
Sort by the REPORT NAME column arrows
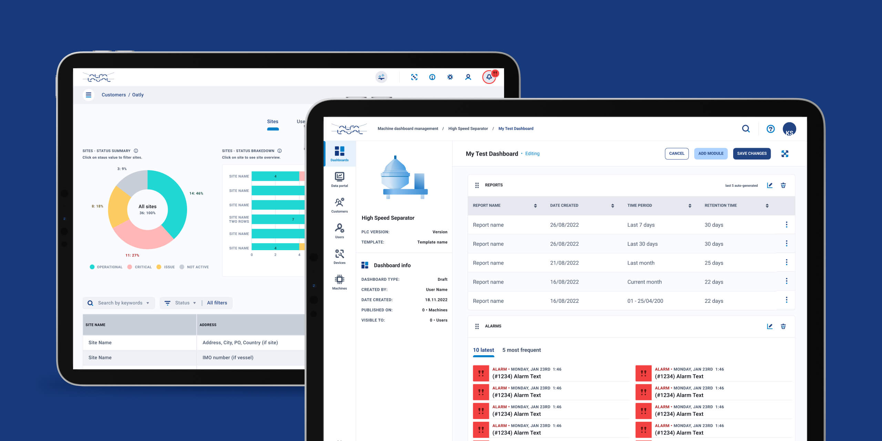[535, 206]
